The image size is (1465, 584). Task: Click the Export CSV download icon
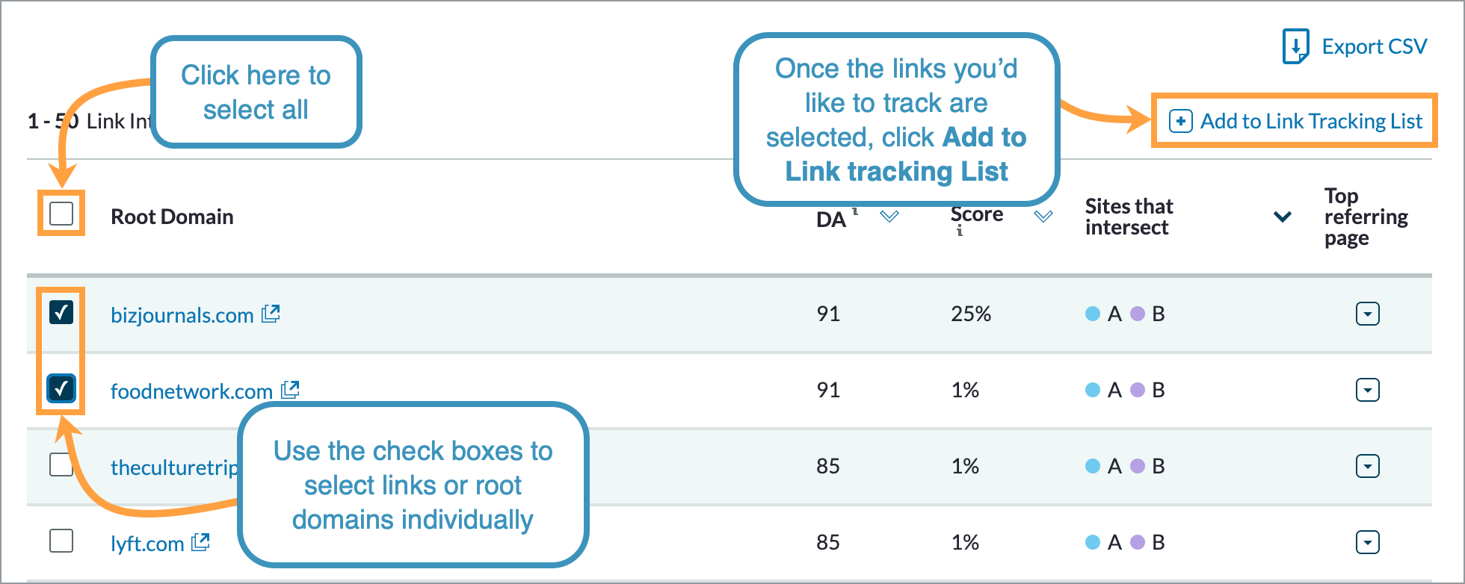coord(1294,46)
